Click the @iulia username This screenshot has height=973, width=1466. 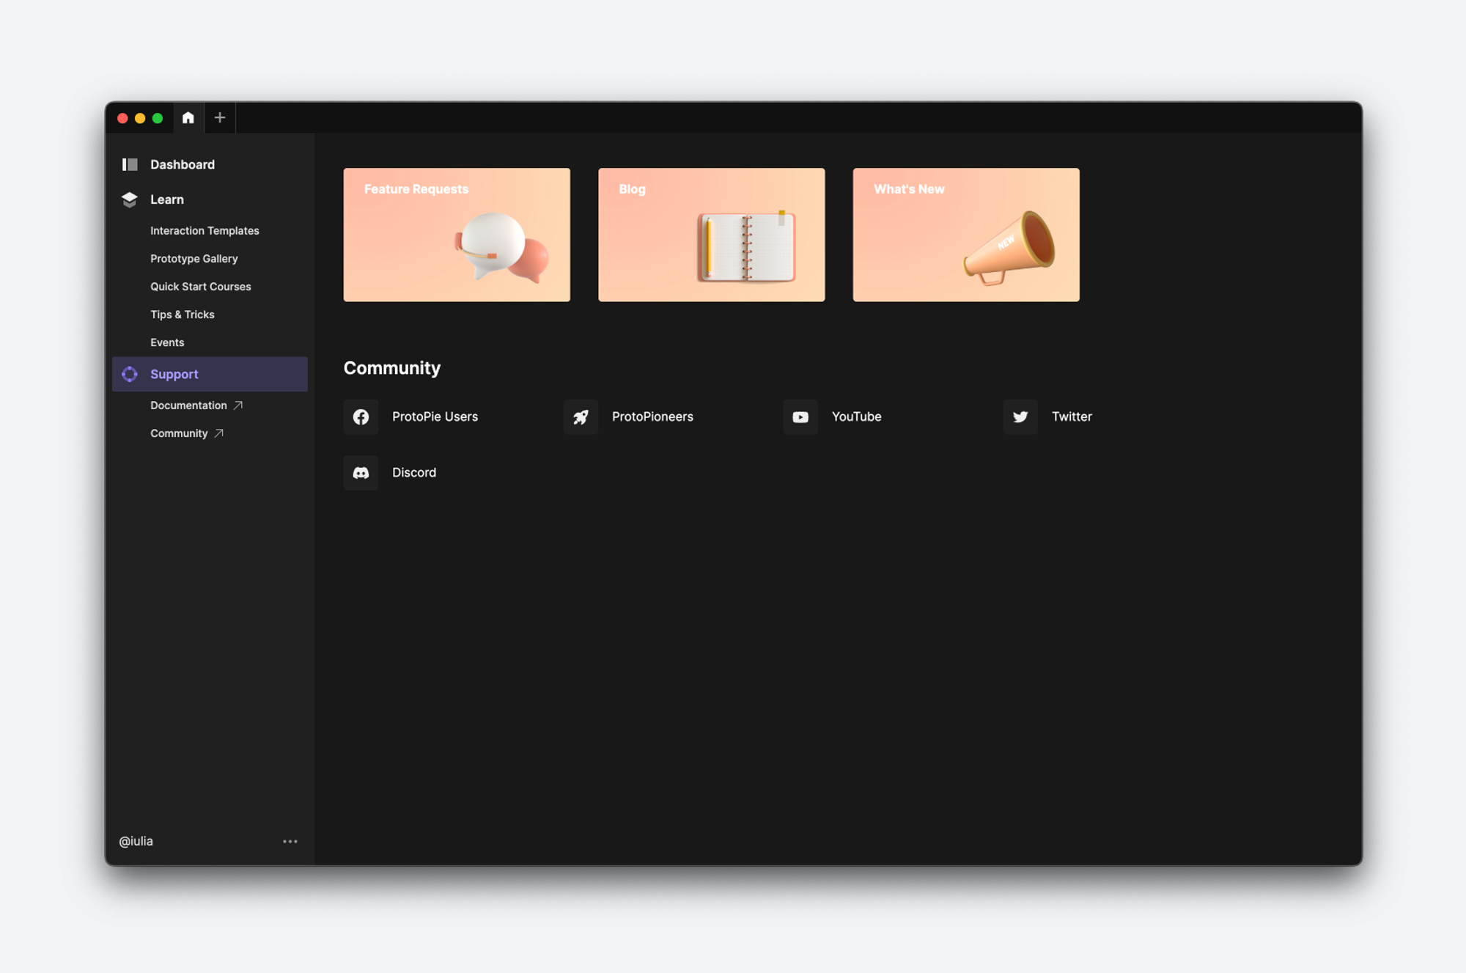coord(136,841)
